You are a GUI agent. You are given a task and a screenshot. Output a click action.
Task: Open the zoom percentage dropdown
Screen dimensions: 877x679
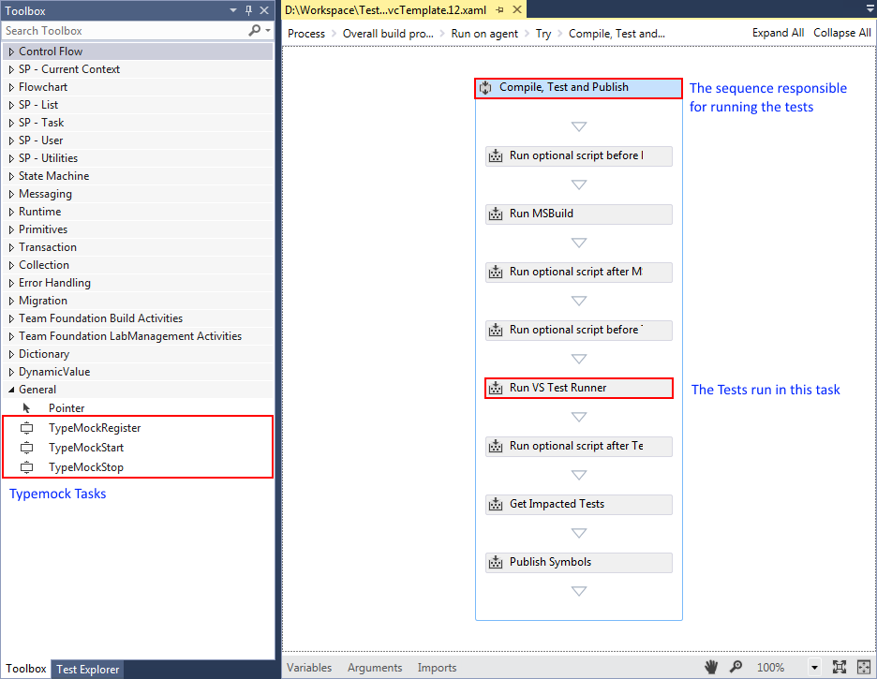point(814,668)
